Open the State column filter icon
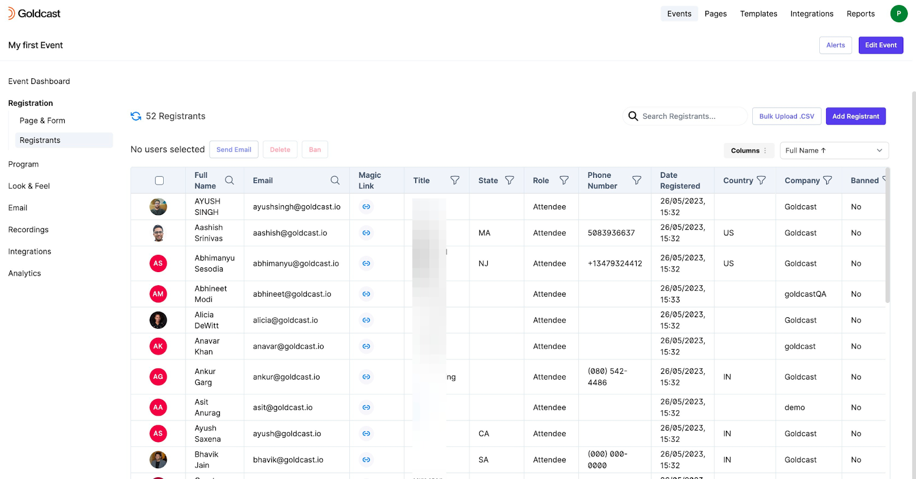The height and width of the screenshot is (479, 916). pyautogui.click(x=509, y=181)
